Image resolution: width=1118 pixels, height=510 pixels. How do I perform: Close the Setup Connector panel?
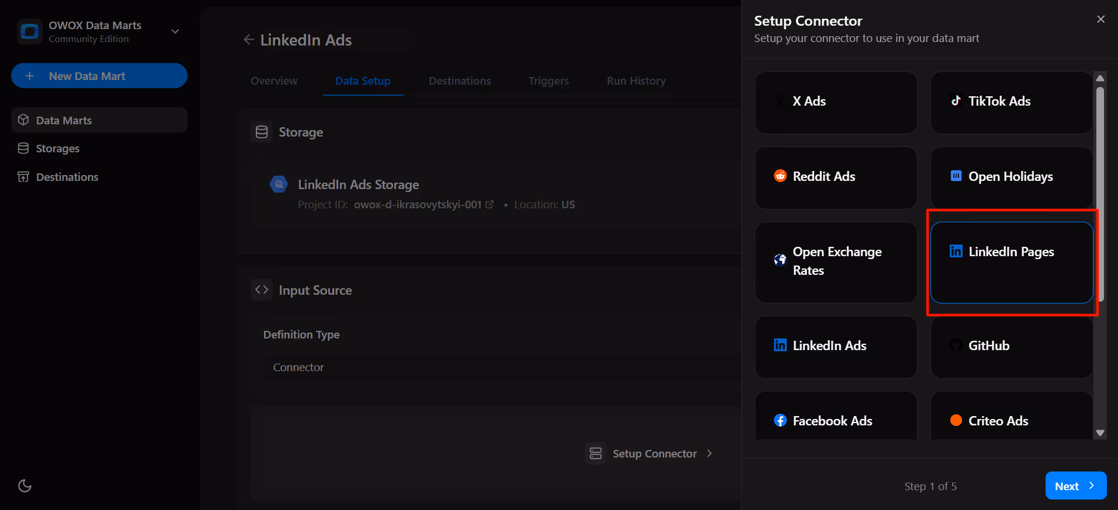point(1101,19)
